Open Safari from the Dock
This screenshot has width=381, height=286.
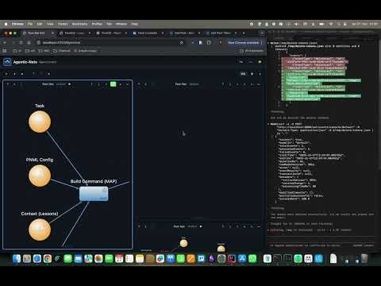(x=37, y=258)
